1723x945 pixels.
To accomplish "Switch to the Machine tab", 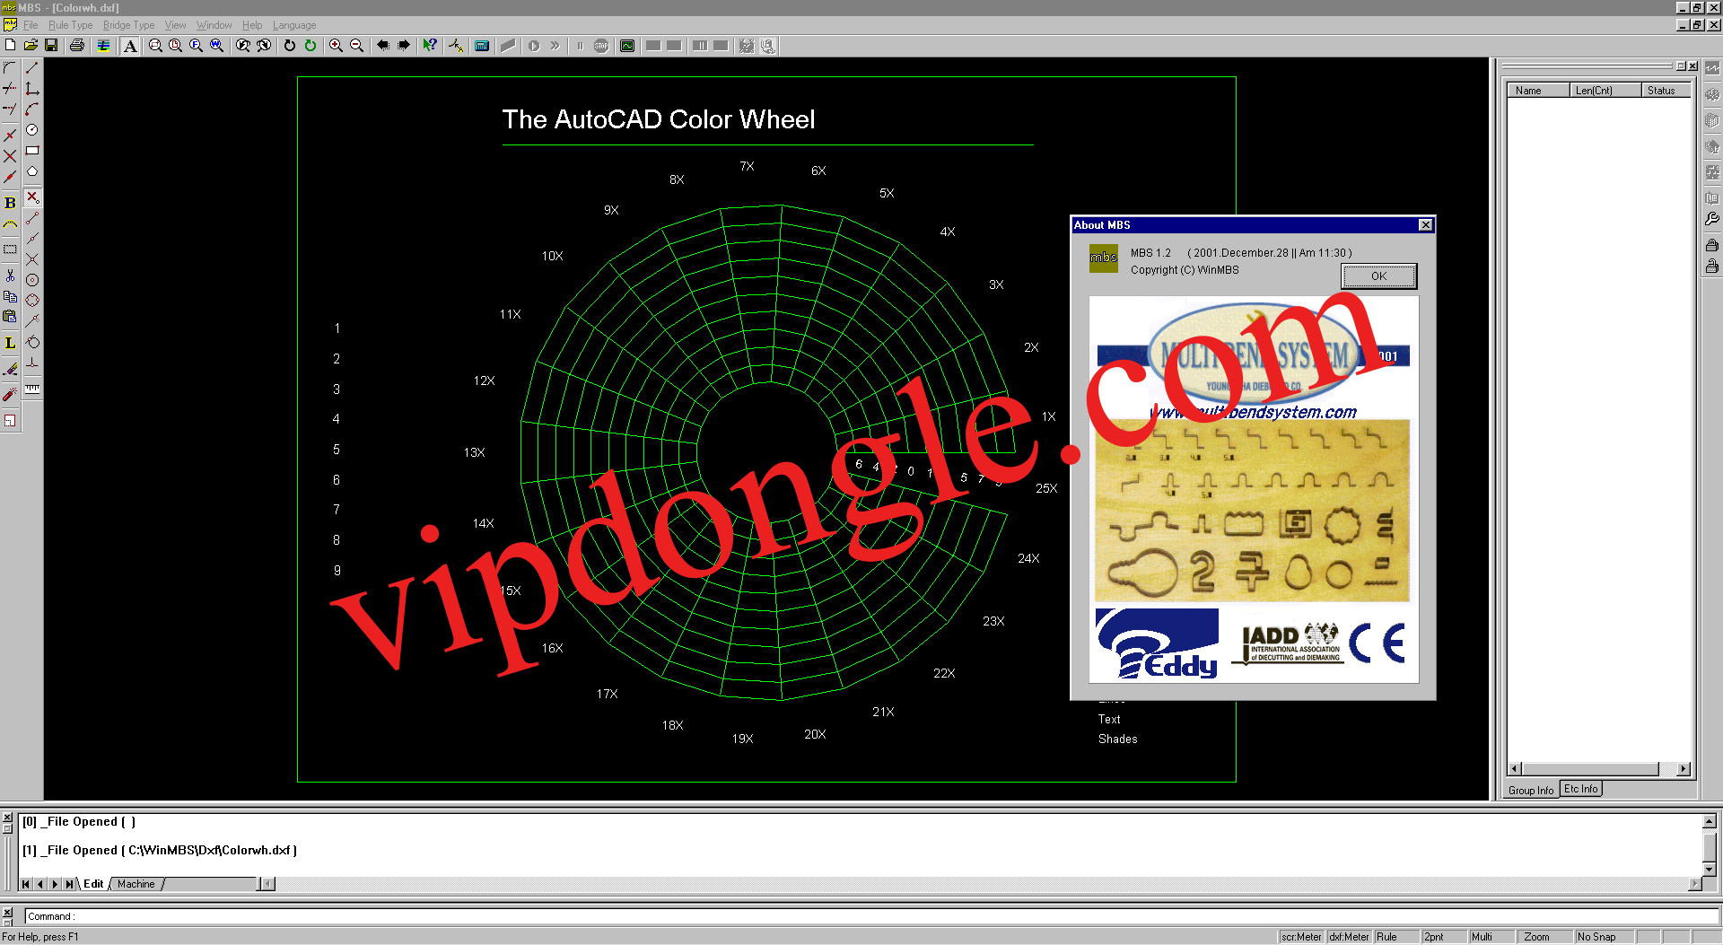I will (136, 884).
